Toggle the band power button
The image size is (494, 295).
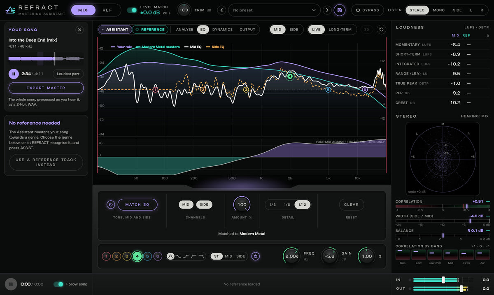[x=255, y=256]
